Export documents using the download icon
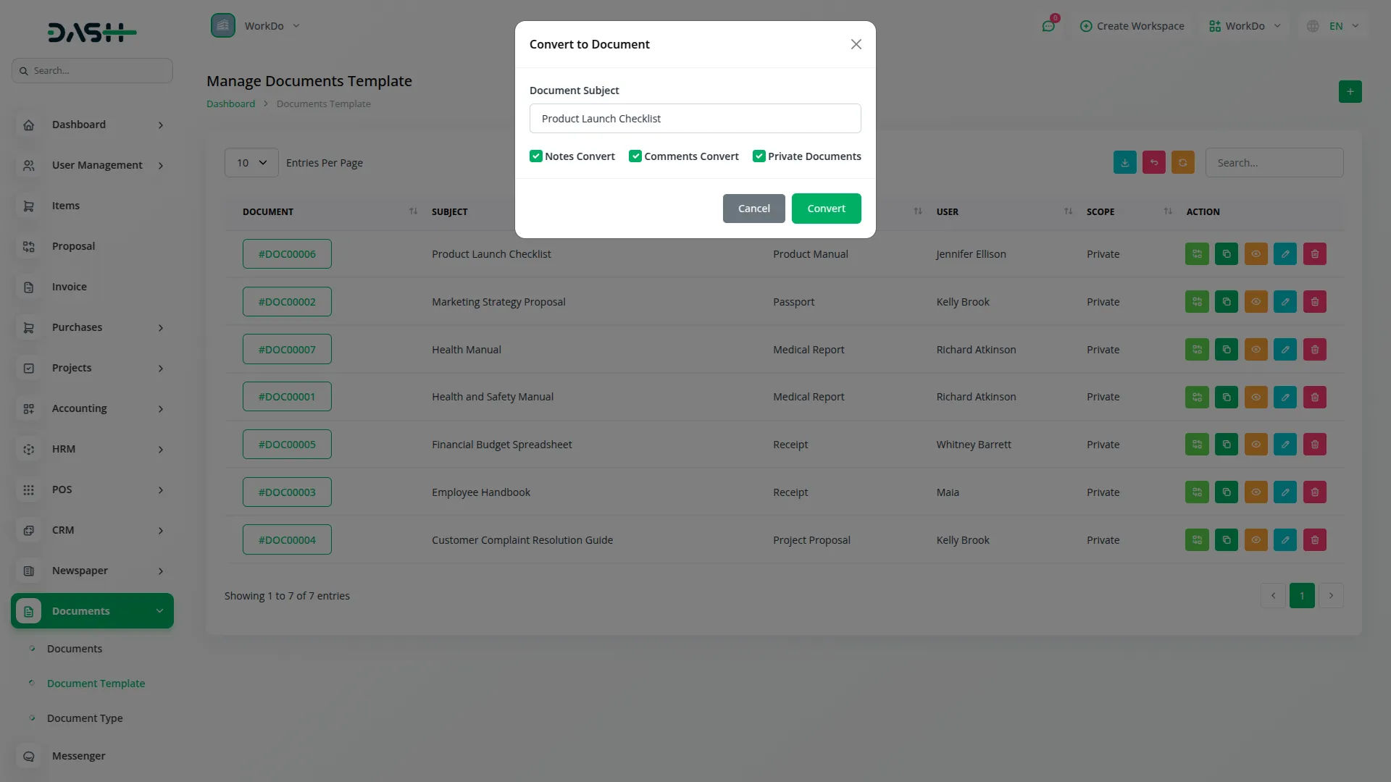Viewport: 1391px width, 782px height. click(1124, 162)
